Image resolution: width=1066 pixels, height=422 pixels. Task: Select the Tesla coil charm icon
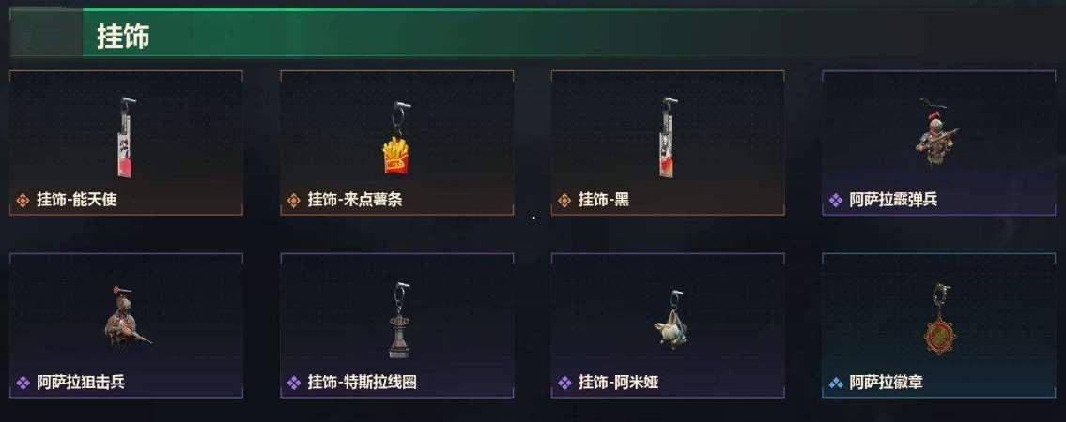[x=399, y=321]
